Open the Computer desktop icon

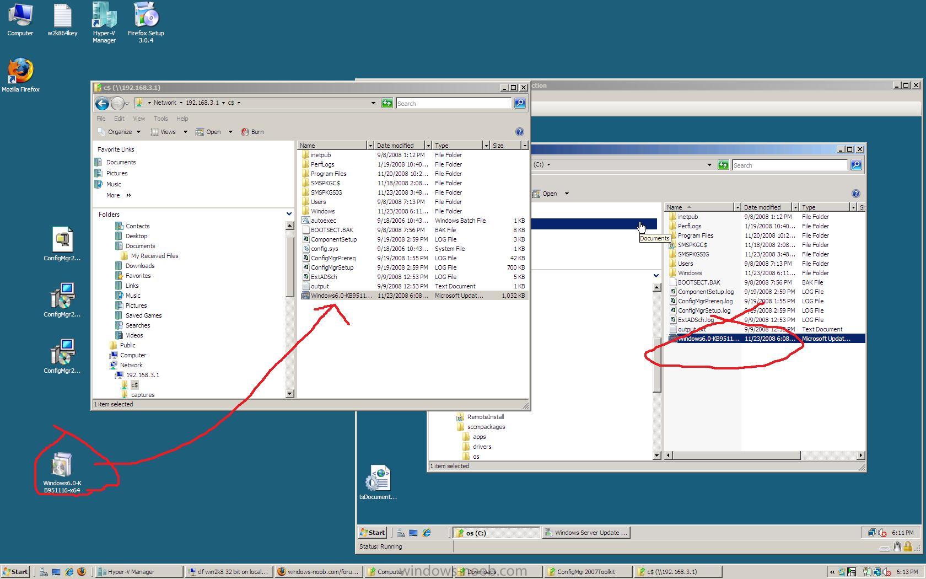[x=20, y=20]
